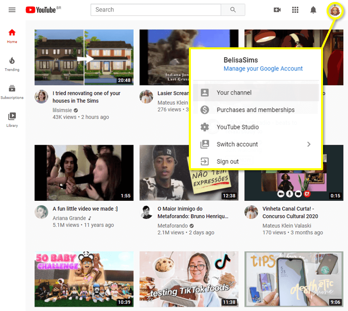Screen dimensions: 348x311
Task: Open the testing TikTok foods thumbnail
Action: 189,279
